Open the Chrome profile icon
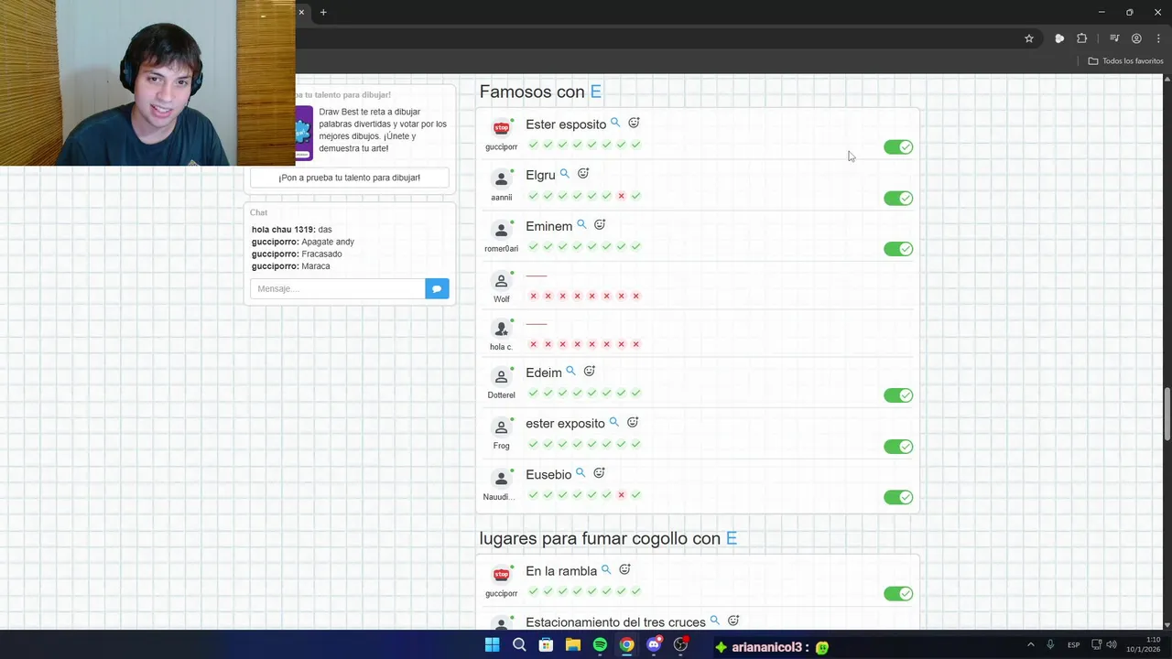This screenshot has width=1172, height=659. pyautogui.click(x=1136, y=38)
